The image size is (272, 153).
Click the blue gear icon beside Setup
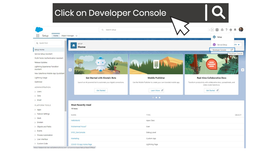coord(214,37)
